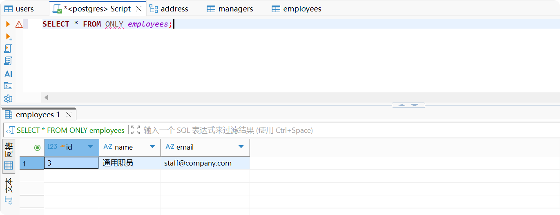Open the editor settings gear icon
560x215 pixels.
point(8,99)
